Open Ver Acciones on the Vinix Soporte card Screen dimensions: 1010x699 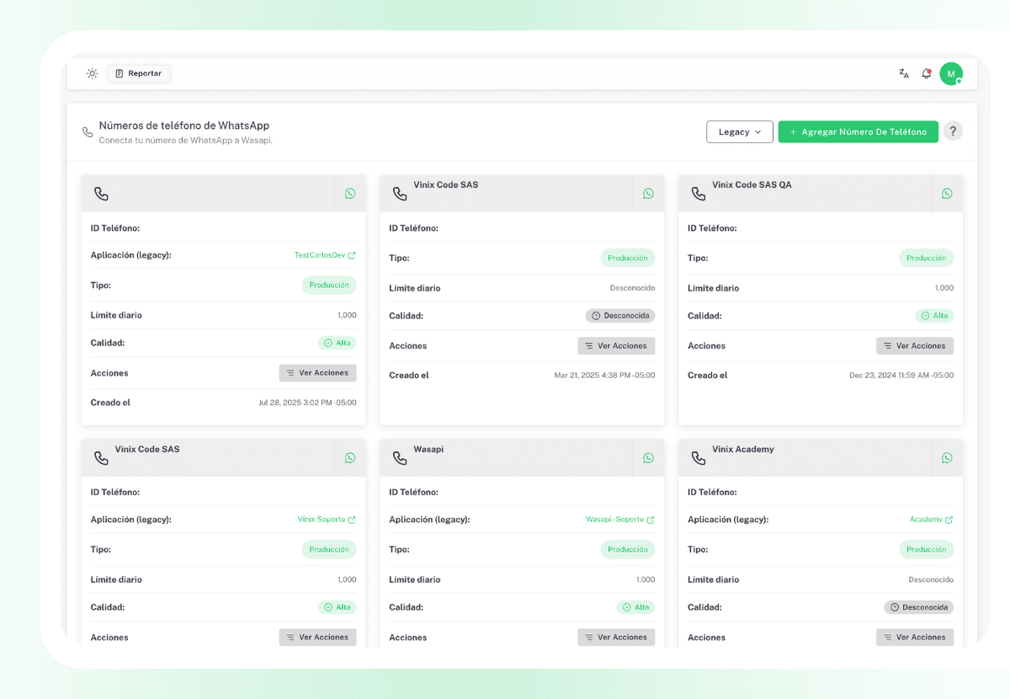[318, 638]
